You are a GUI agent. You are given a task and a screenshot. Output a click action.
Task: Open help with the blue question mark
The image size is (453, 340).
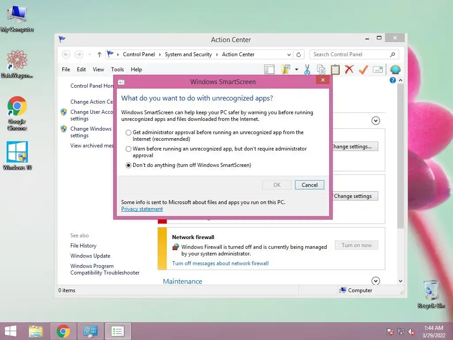pyautogui.click(x=393, y=80)
